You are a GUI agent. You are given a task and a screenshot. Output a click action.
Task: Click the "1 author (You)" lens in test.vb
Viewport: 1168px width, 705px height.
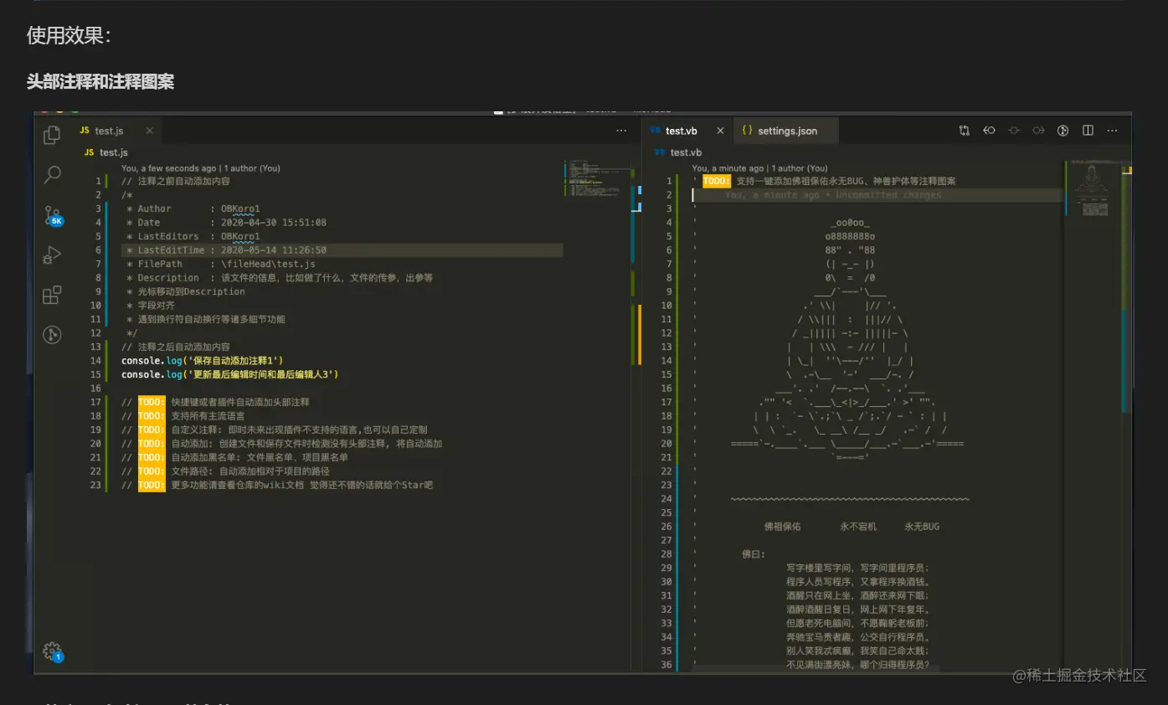pyautogui.click(x=798, y=168)
